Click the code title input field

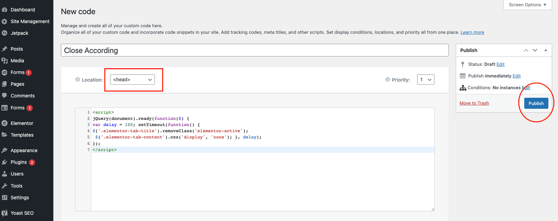point(255,50)
